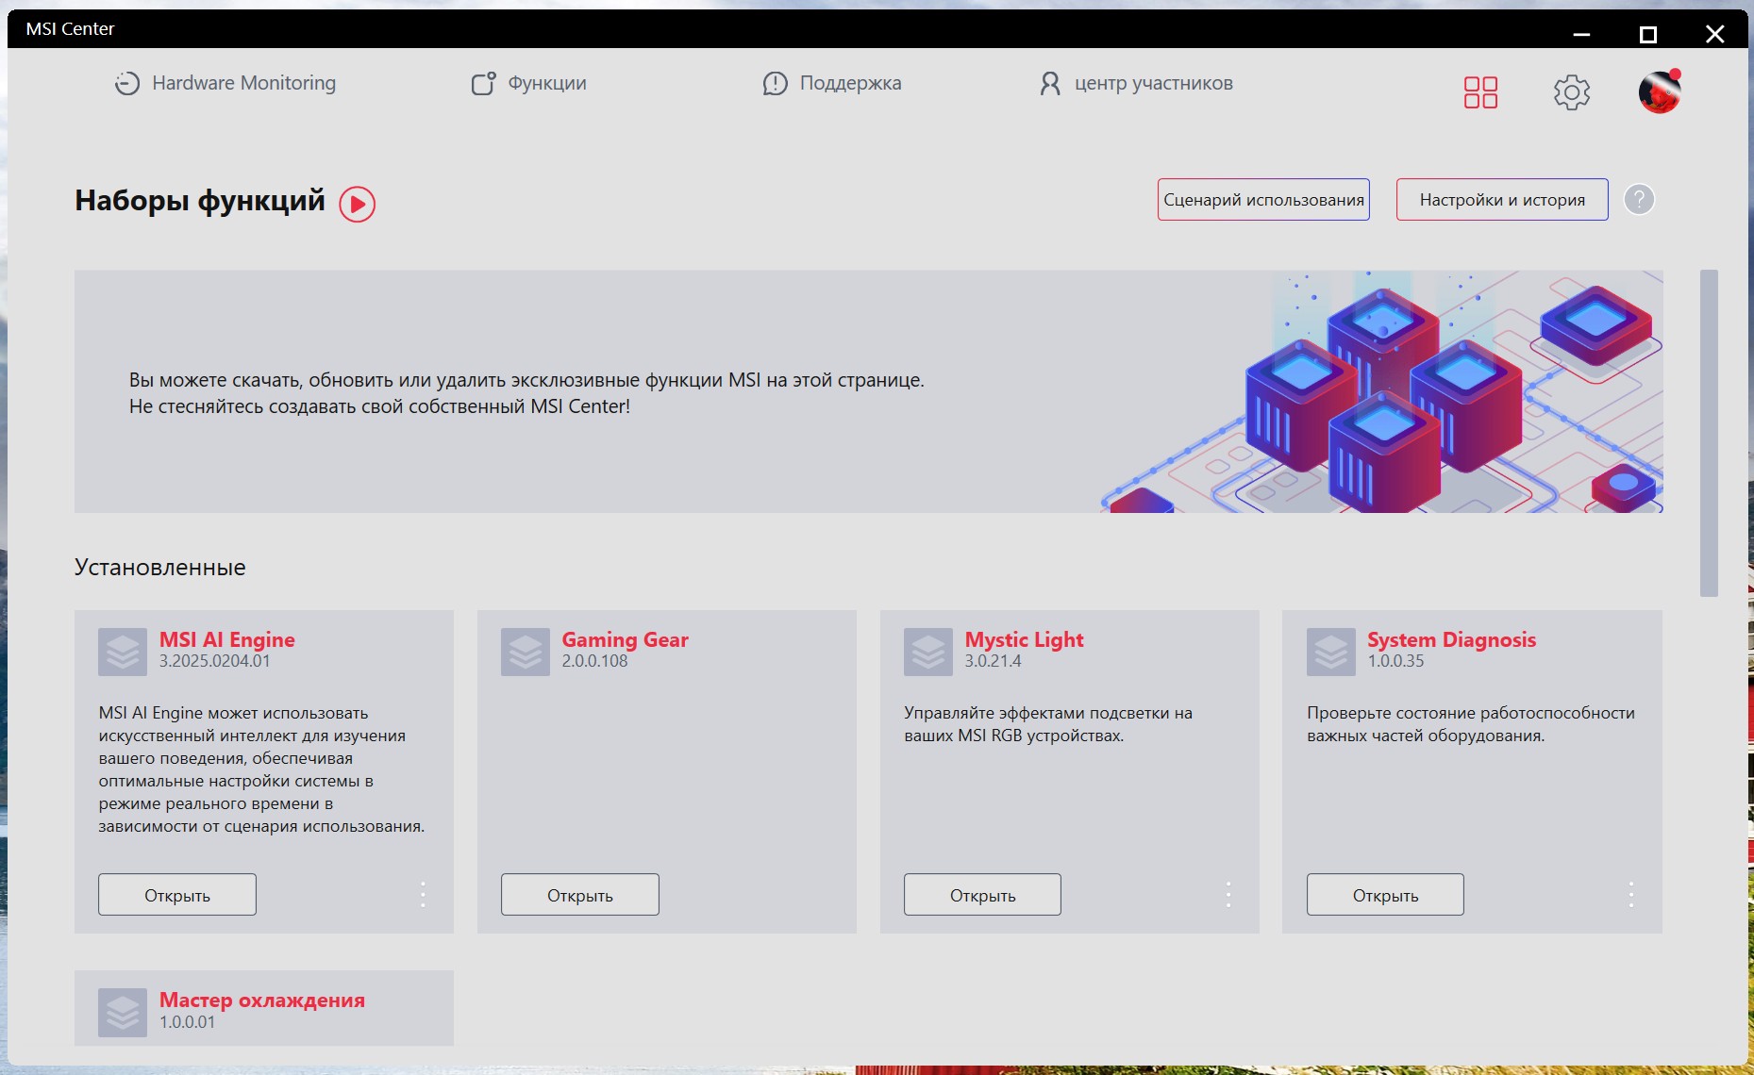Click the question mark help icon
Viewport: 1754px width, 1075px height.
(x=1639, y=200)
